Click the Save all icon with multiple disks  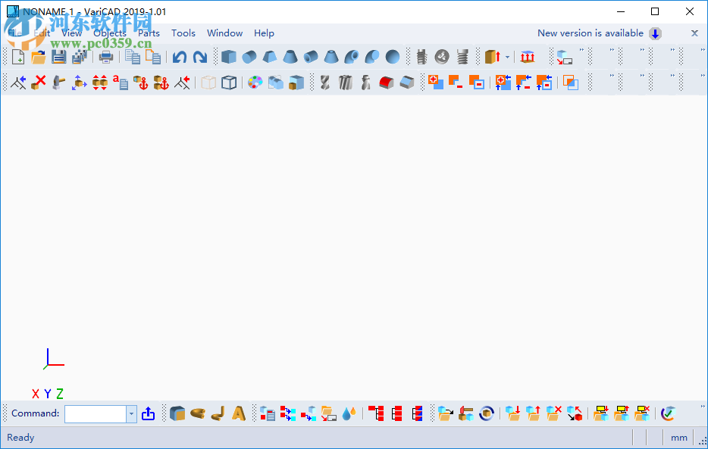(x=80, y=58)
